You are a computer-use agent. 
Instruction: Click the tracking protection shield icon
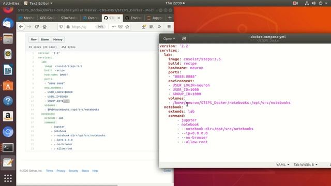point(61,27)
